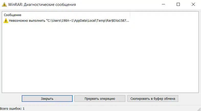Click Прервать операцию to abort
The height and width of the screenshot is (111, 201).
100,98
